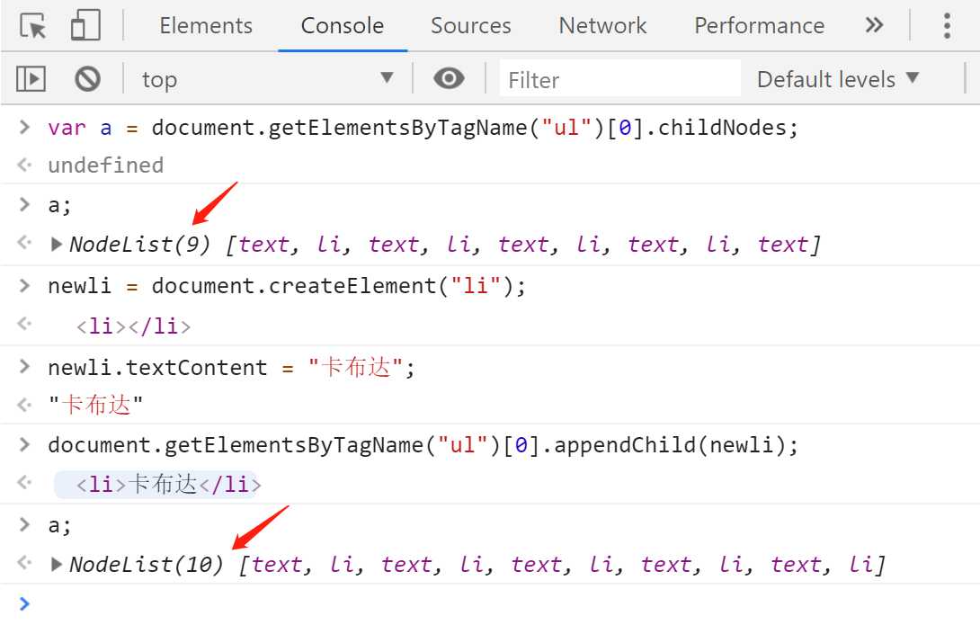The height and width of the screenshot is (643, 980).
Task: Expand the NodeList(10) result
Action: [57, 565]
